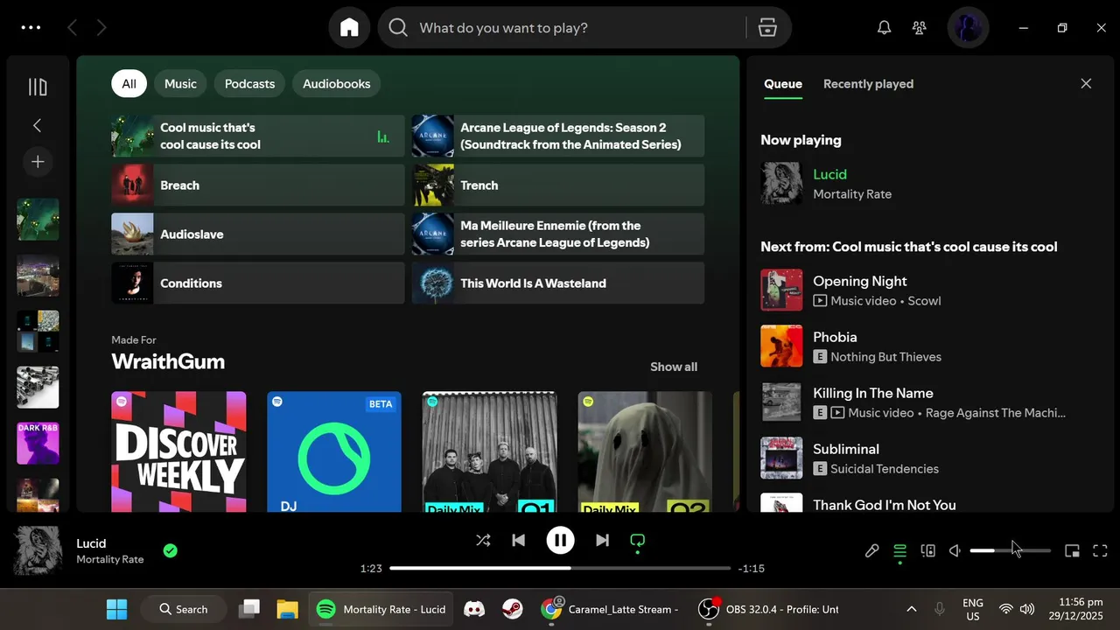Open Cool music that's cool playlist tile
The image size is (1120, 630).
click(x=257, y=136)
